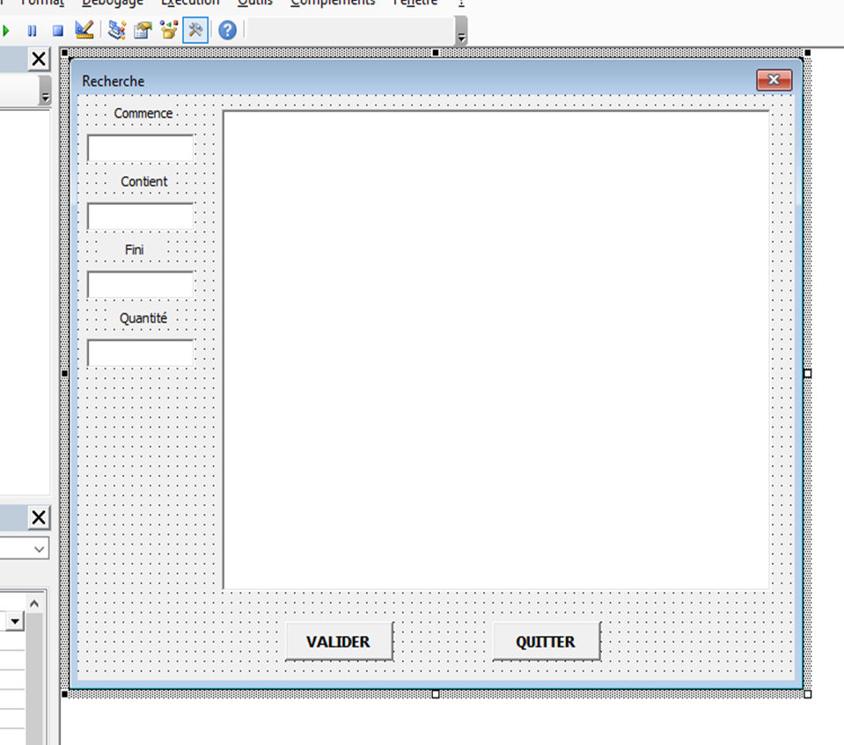Screen dimensions: 844x745
Task: Select the text box under the Commence label
Action: [140, 148]
